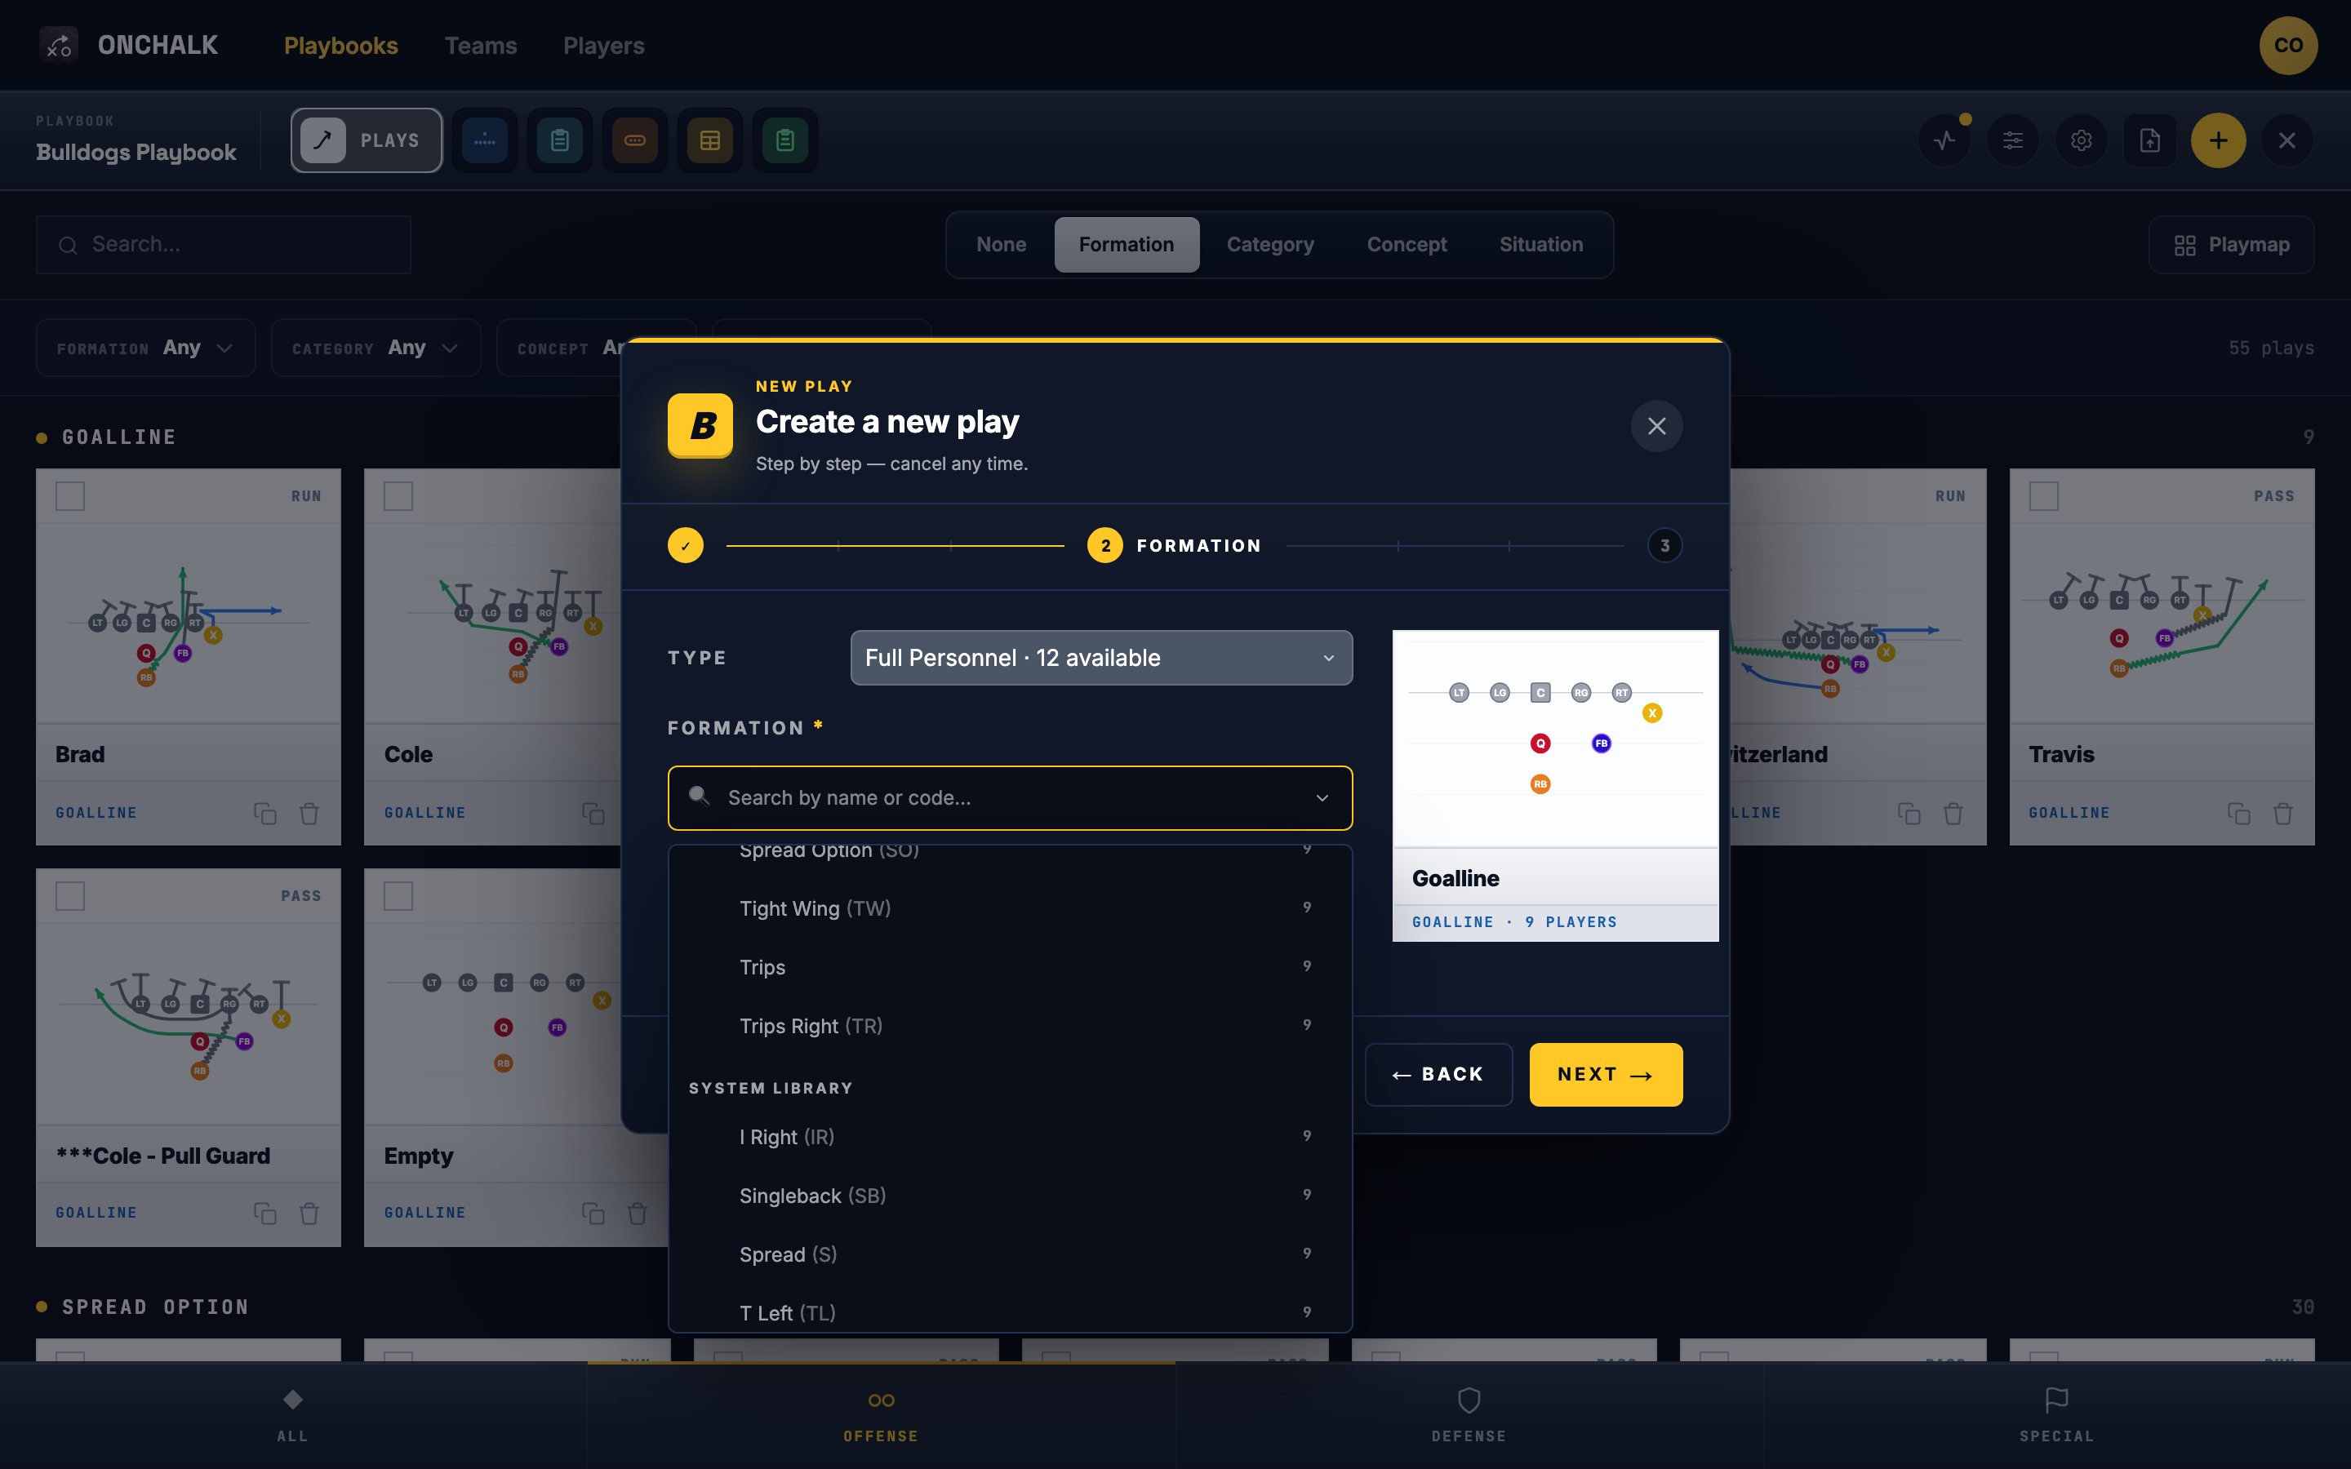Click the completed step one checkmark
Viewport: 2351px width, 1469px height.
point(685,545)
